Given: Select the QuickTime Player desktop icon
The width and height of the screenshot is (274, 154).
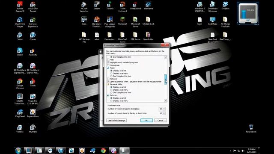Looking at the screenshot, I should [20, 22].
